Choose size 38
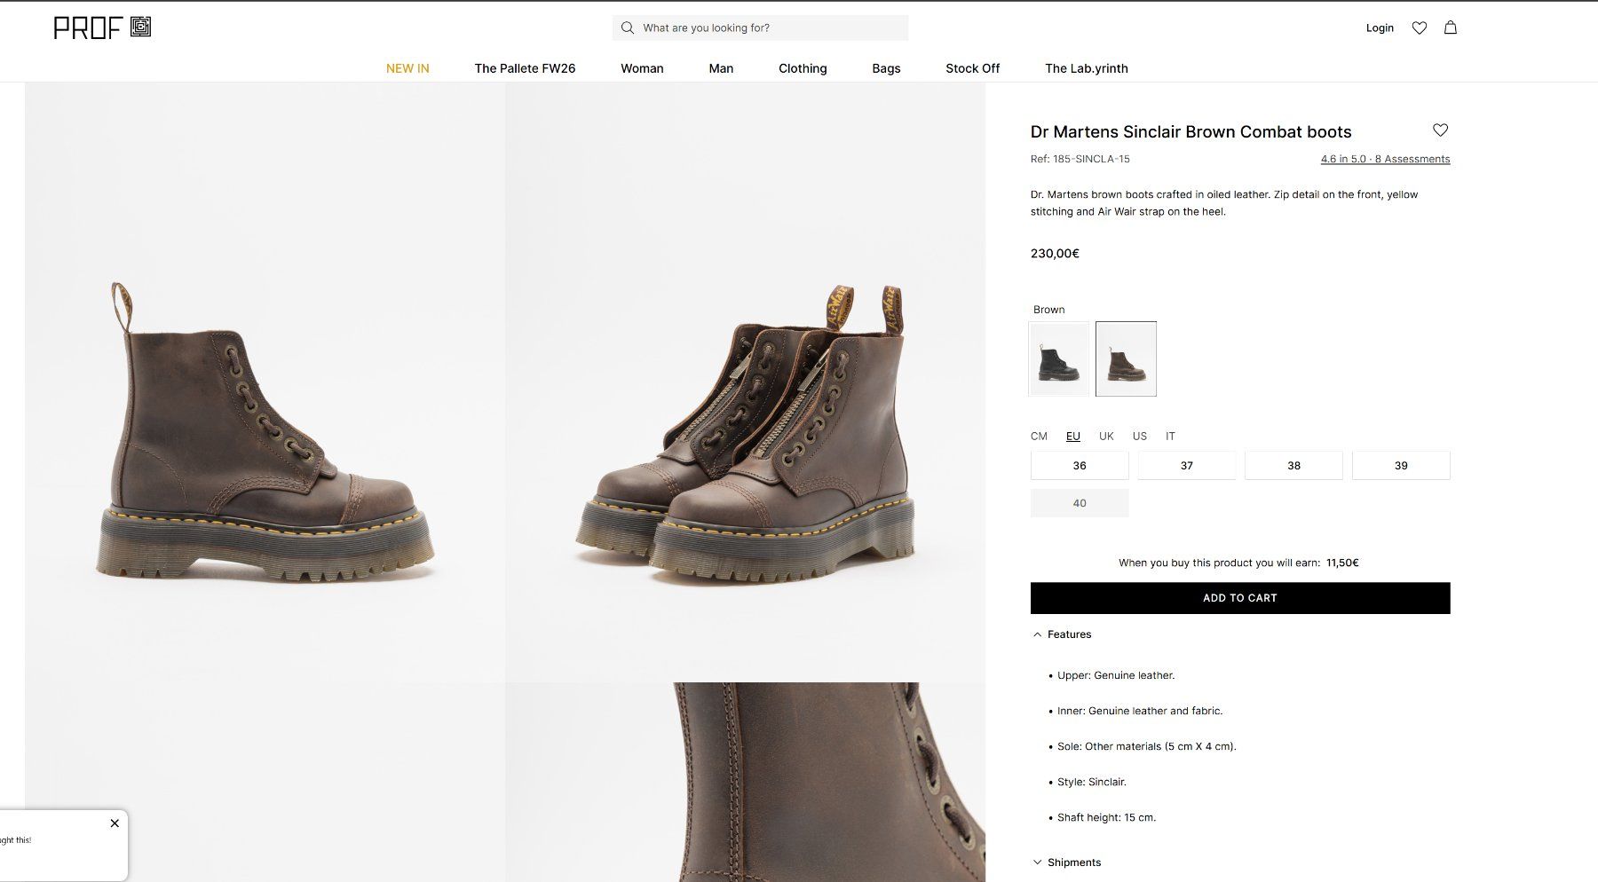The width and height of the screenshot is (1598, 882). (1293, 465)
